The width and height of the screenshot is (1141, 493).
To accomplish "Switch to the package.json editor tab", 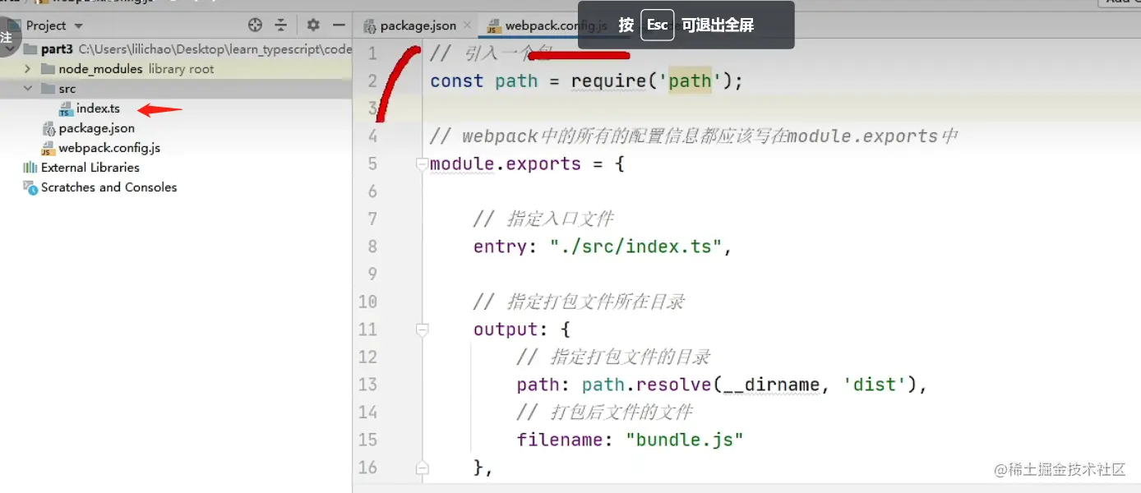I will pos(418,25).
